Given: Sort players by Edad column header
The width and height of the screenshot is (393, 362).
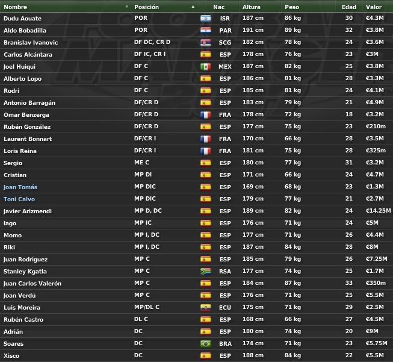Looking at the screenshot, I should [349, 7].
